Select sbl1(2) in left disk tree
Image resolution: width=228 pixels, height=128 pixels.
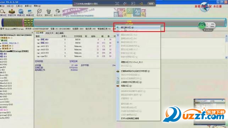tap(4, 59)
